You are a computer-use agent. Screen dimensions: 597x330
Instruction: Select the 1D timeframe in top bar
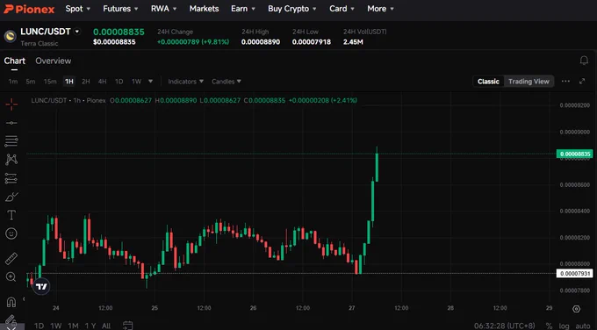(119, 82)
